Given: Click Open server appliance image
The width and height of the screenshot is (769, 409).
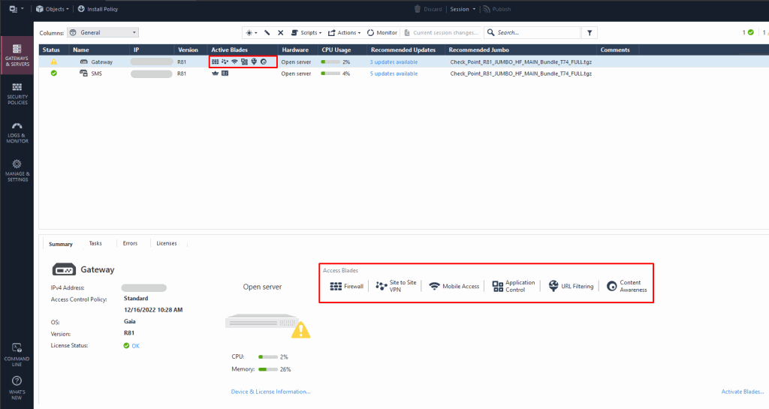Looking at the screenshot, I should click(262, 322).
